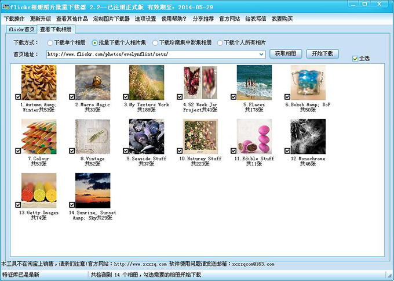
Task: Uncheck the Bokeh & DoF album checkbox
Action: click(287, 97)
